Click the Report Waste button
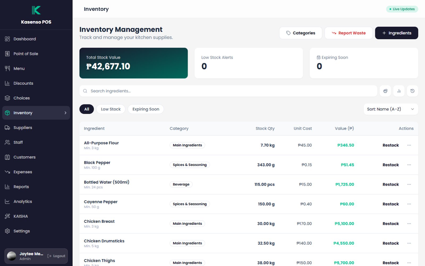This screenshot has height=266, width=425. [348, 33]
